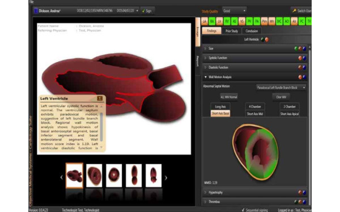Click the Switch User key icon

tap(294, 11)
